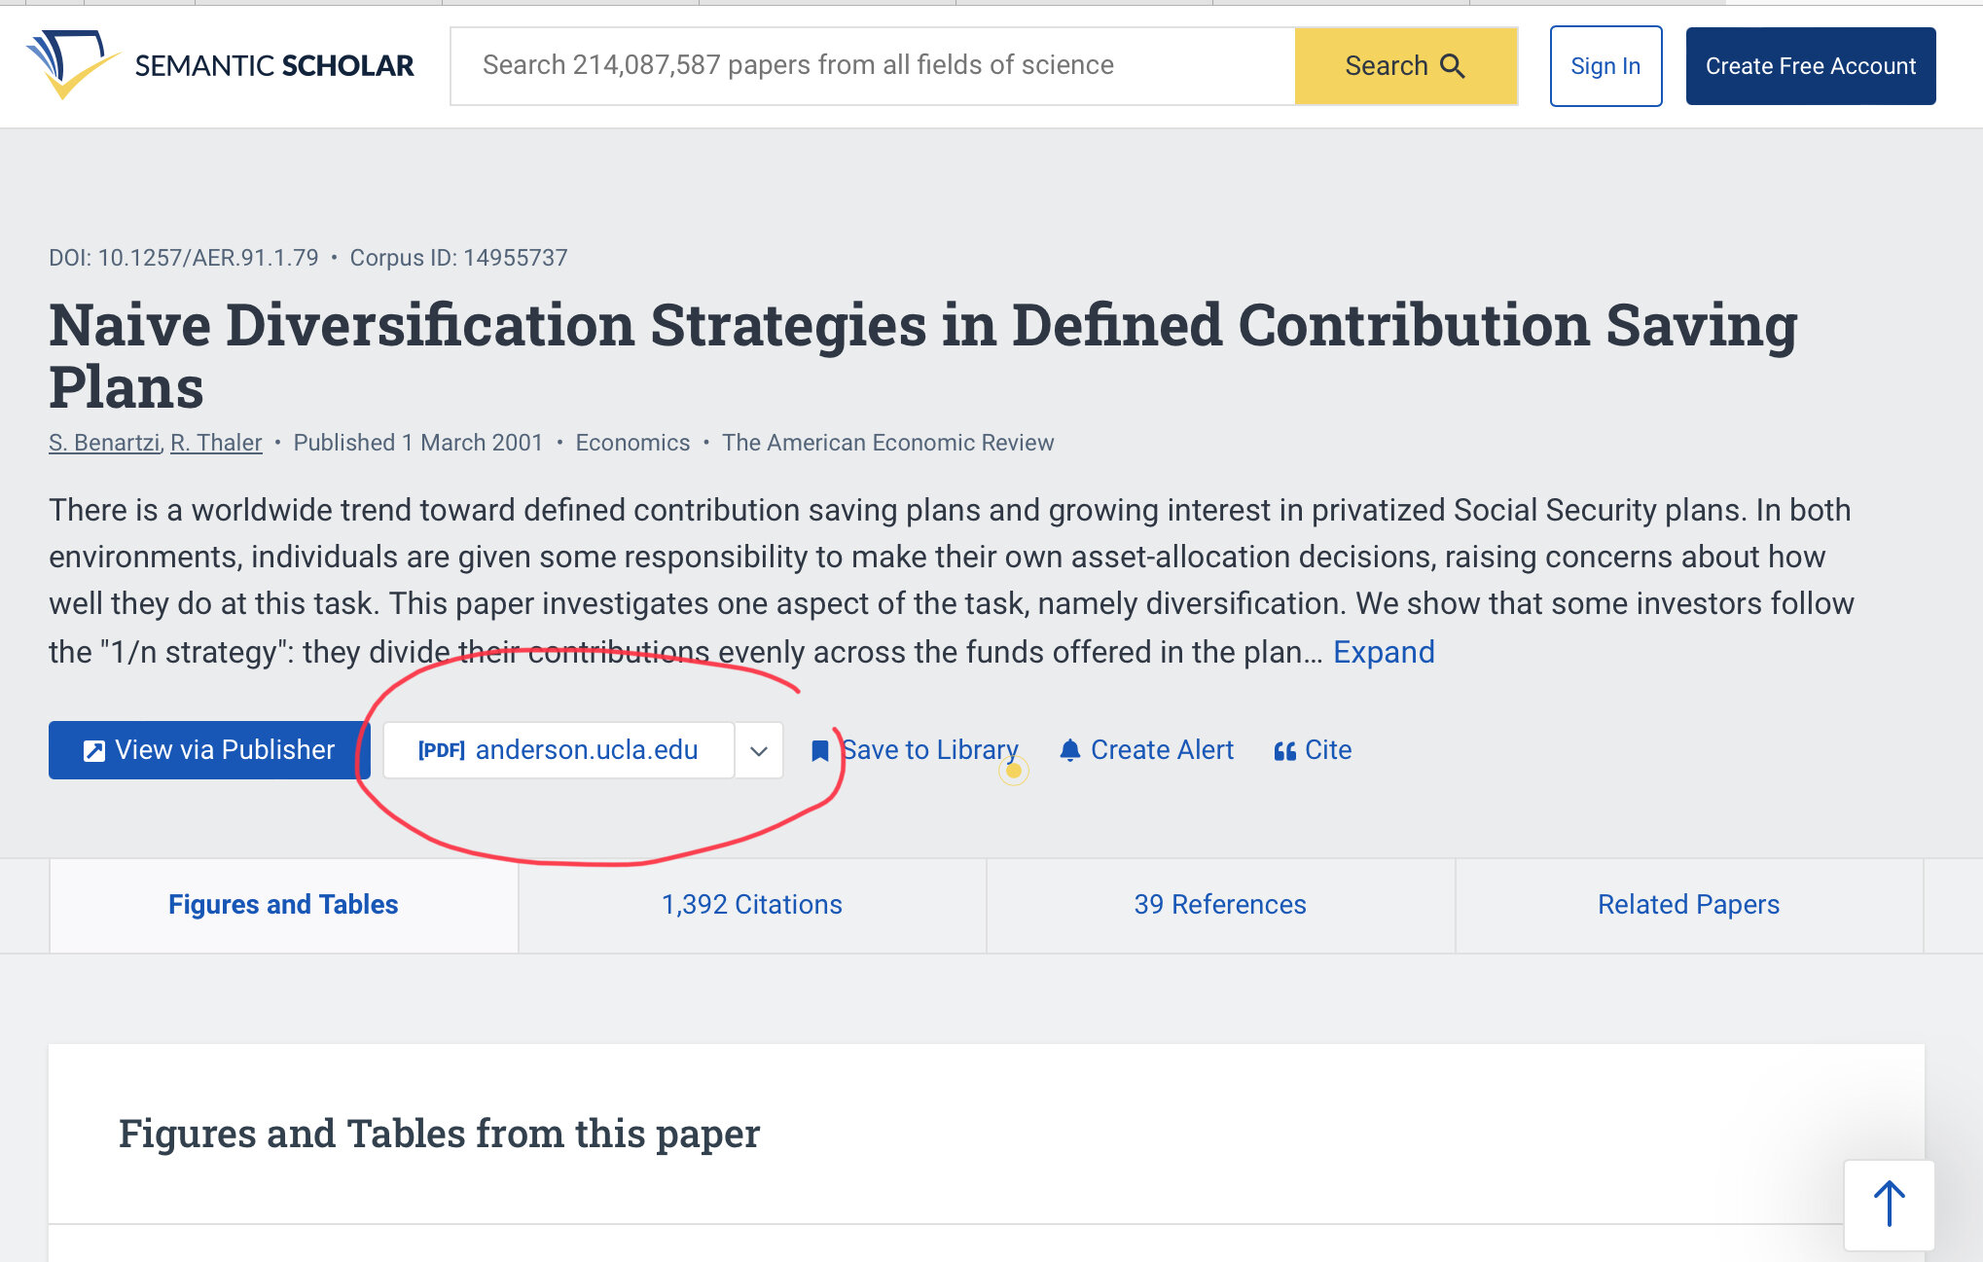Open author S. Benartzi's profile link
The width and height of the screenshot is (1983, 1262).
pos(104,443)
